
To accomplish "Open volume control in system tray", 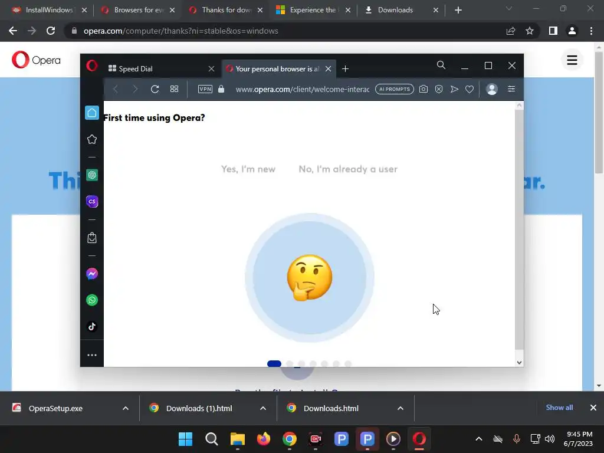I will coord(550,439).
